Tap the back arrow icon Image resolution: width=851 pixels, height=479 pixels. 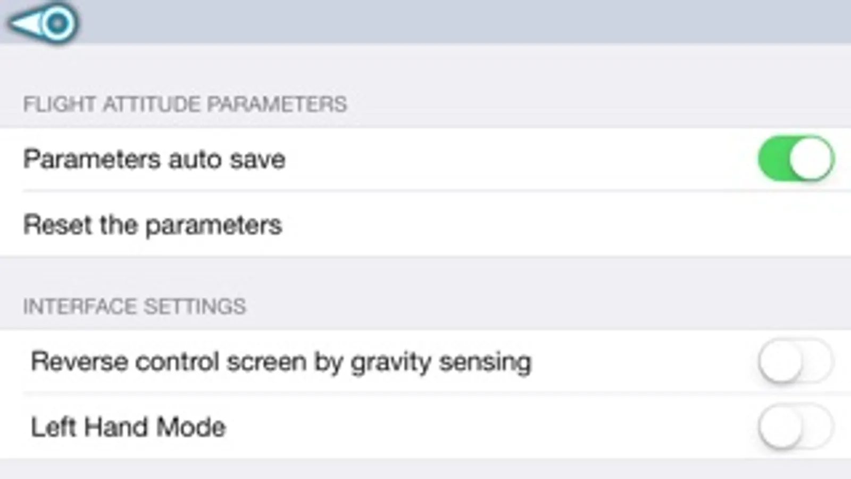[x=41, y=23]
